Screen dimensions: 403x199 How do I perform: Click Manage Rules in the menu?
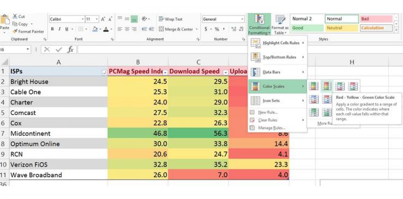[271, 128]
